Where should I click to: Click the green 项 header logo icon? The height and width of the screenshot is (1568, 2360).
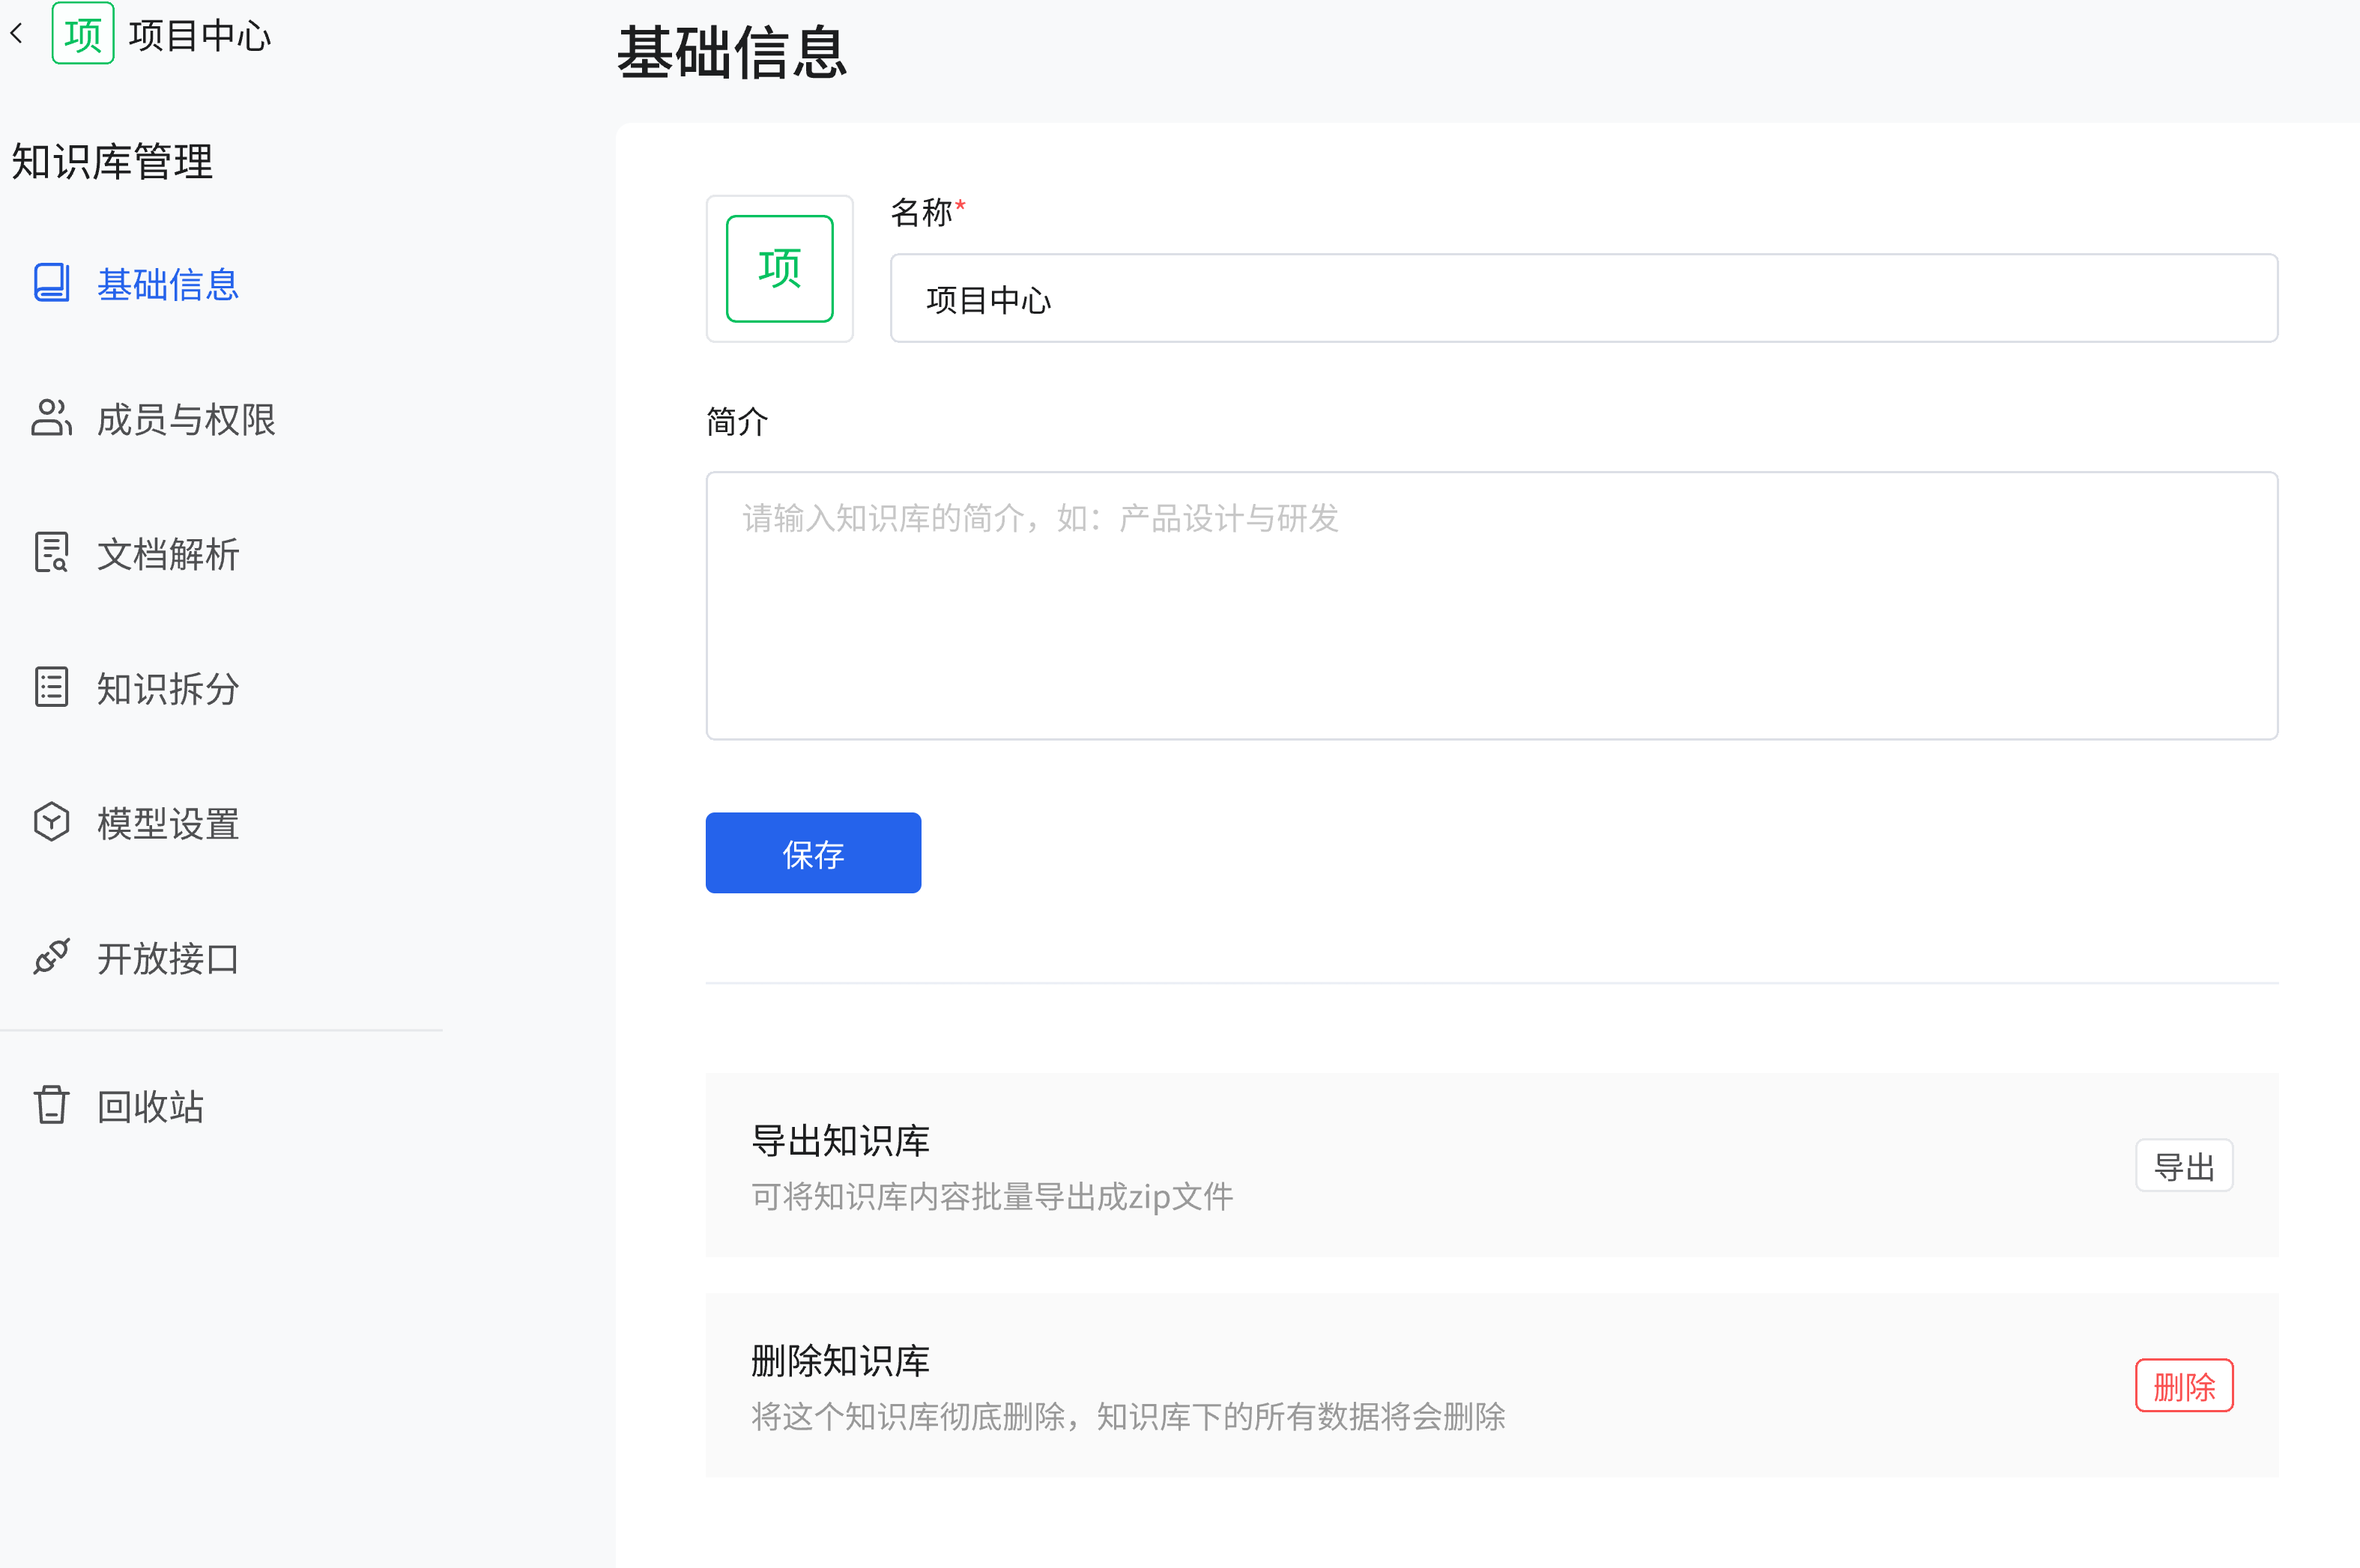coord(82,35)
